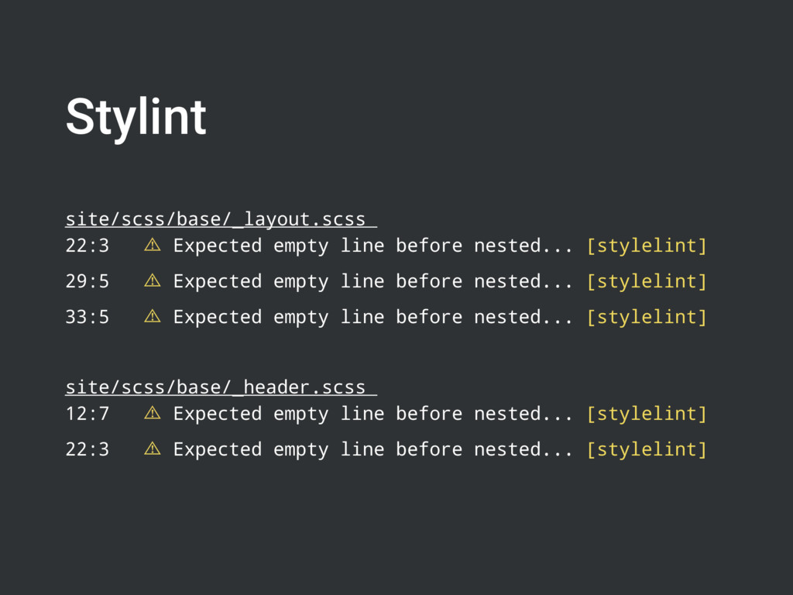Click the warning icon next to 33:5
Image resolution: width=793 pixels, height=595 pixels.
pos(153,317)
